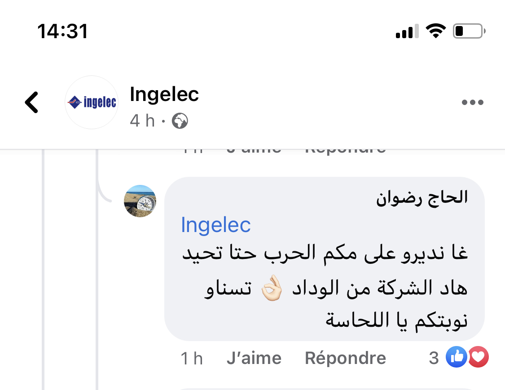Tap the cellular signal bars

coord(407,31)
